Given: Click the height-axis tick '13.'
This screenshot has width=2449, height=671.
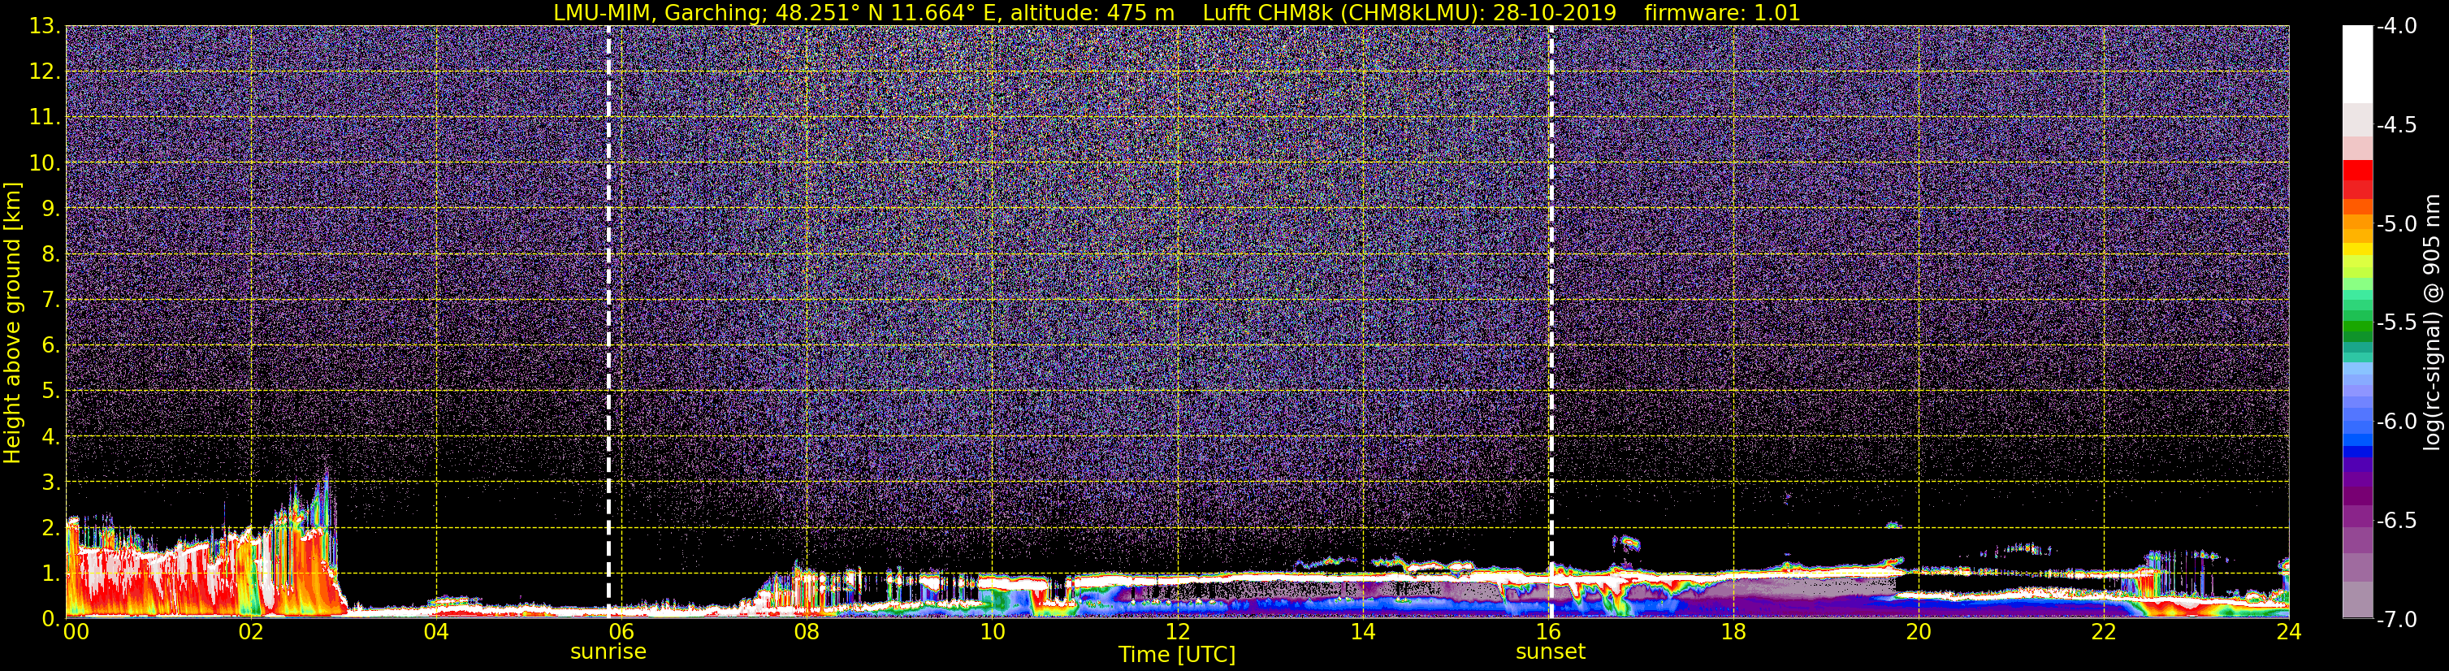Looking at the screenshot, I should tap(45, 26).
